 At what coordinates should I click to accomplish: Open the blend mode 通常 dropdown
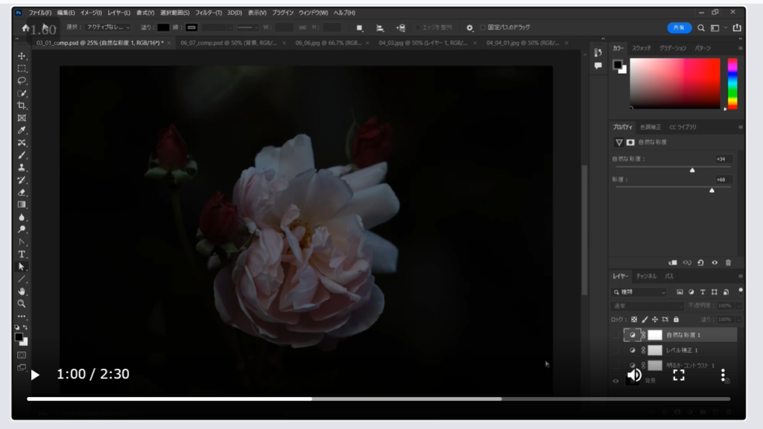(x=648, y=306)
